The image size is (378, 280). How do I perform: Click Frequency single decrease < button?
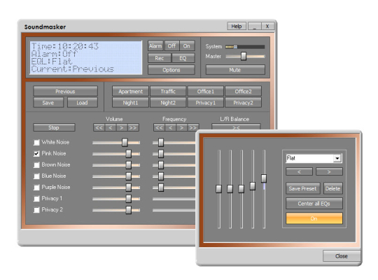coord(171,127)
